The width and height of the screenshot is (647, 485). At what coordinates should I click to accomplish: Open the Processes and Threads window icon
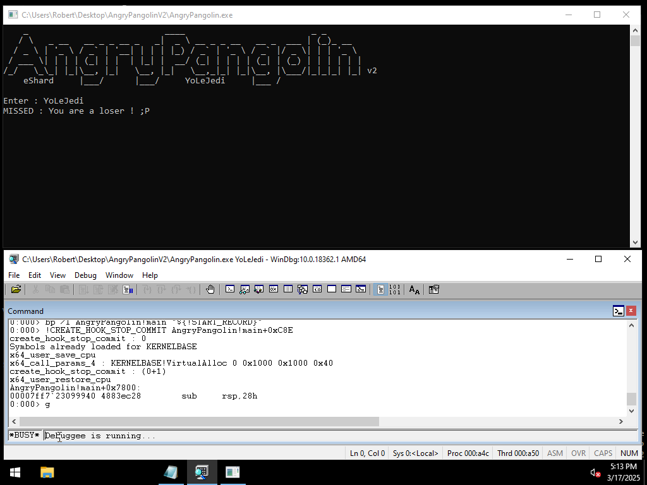[346, 289]
